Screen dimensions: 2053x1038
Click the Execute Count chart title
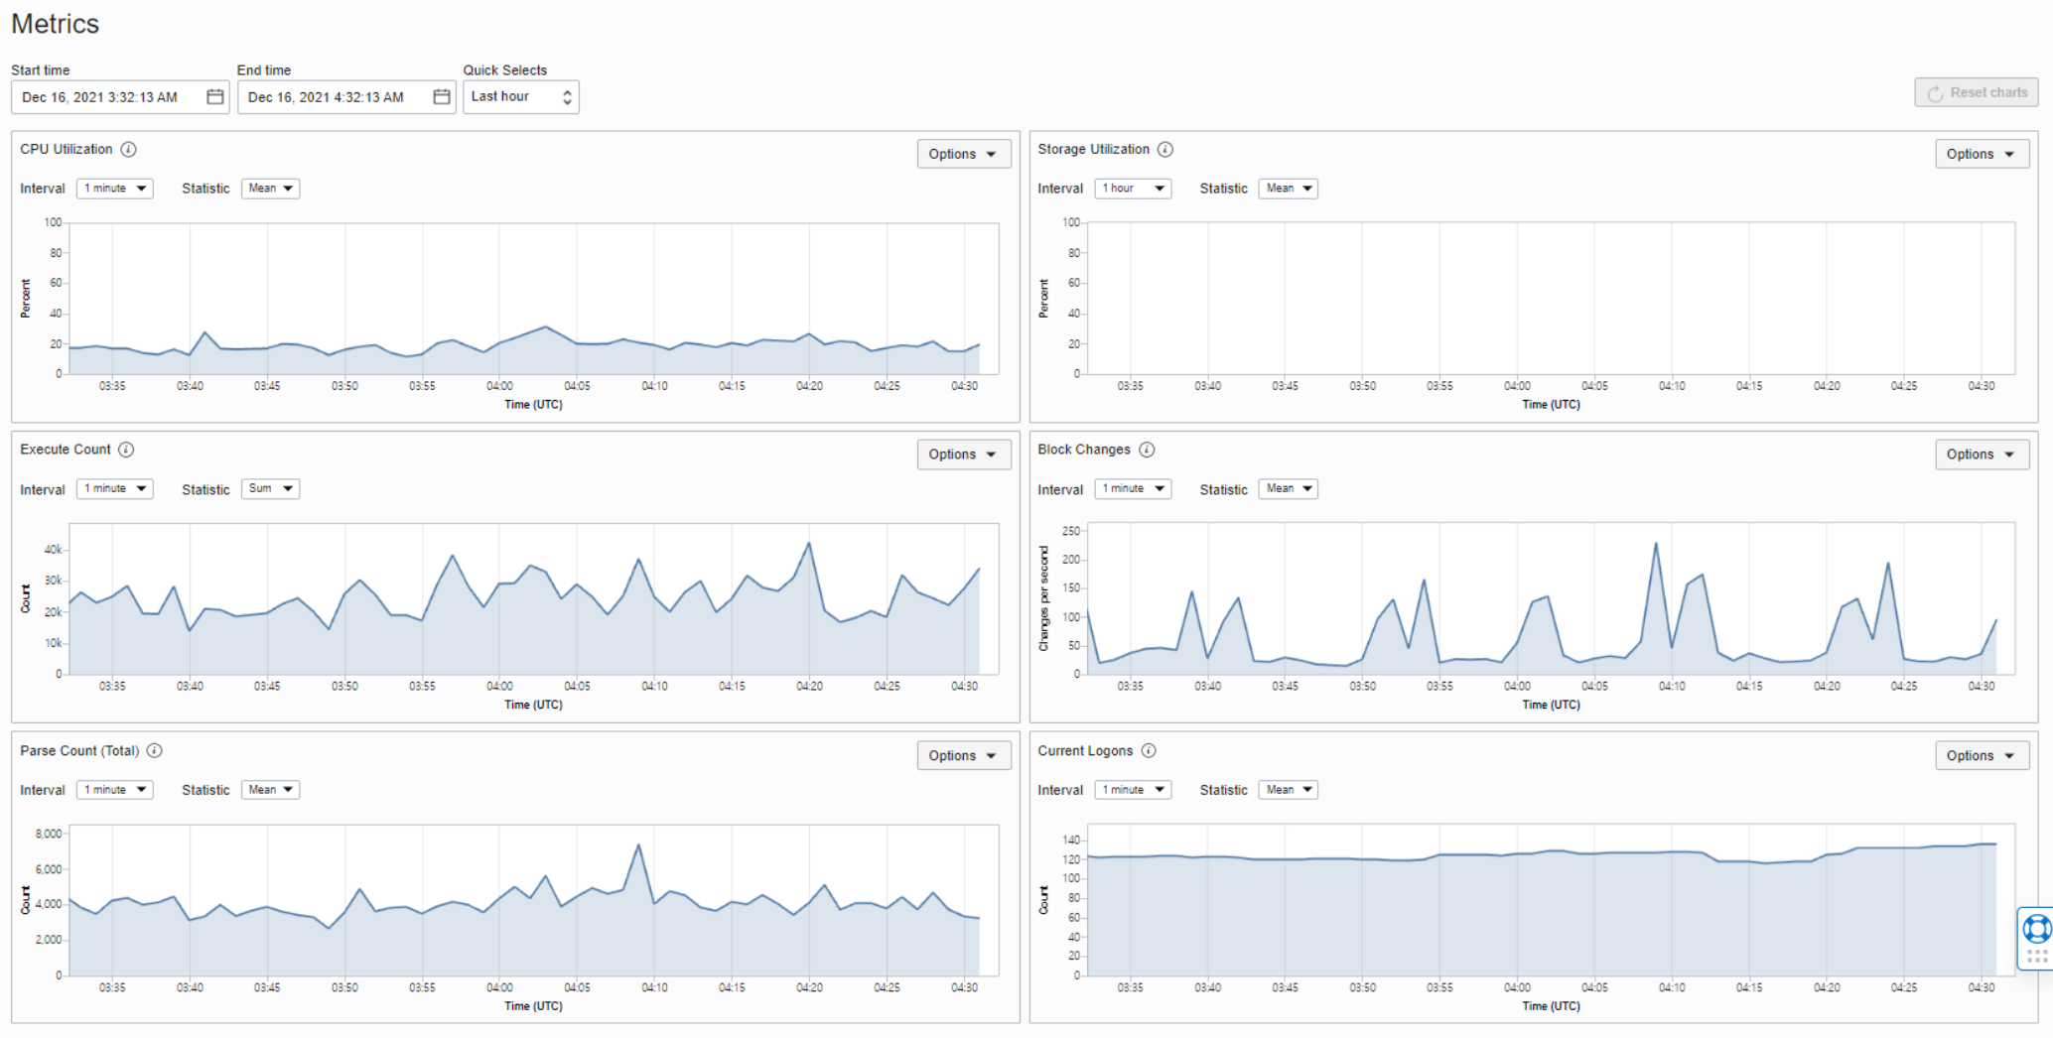(x=66, y=450)
